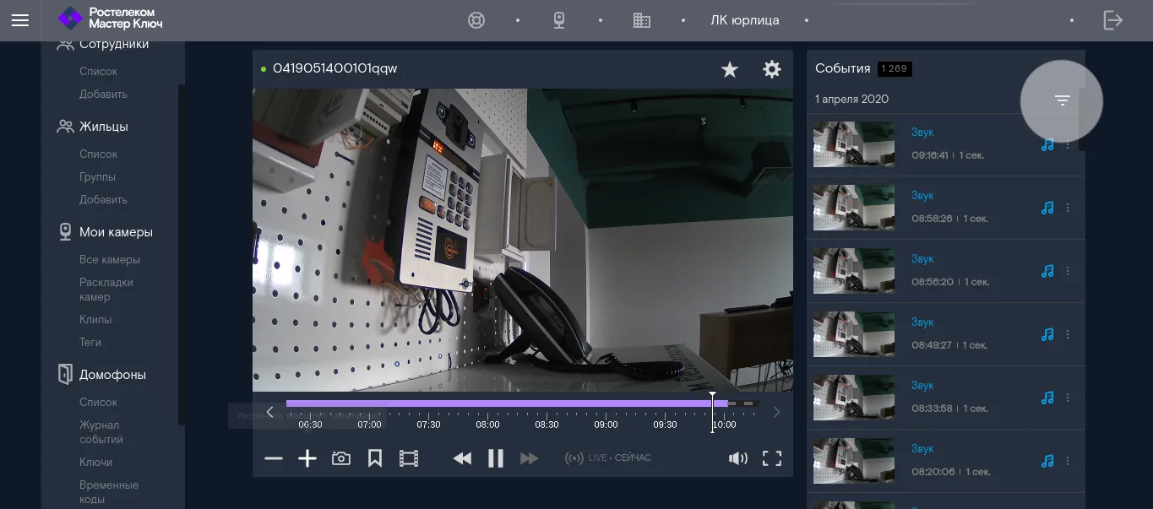Screen dimensions: 1153x509
Task: Open more options for 08:49:27 event
Action: coord(1068,334)
